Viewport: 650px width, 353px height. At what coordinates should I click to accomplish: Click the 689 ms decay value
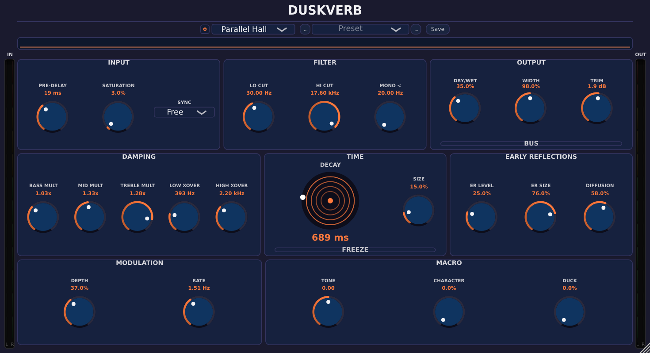[330, 238]
